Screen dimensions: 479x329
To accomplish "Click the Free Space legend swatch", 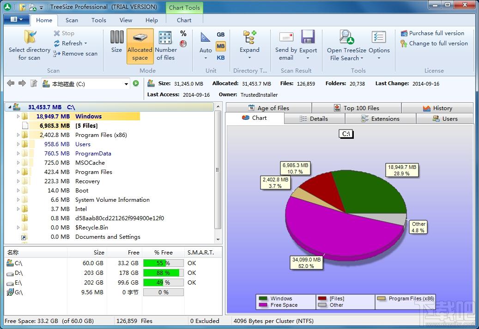I will (263, 305).
